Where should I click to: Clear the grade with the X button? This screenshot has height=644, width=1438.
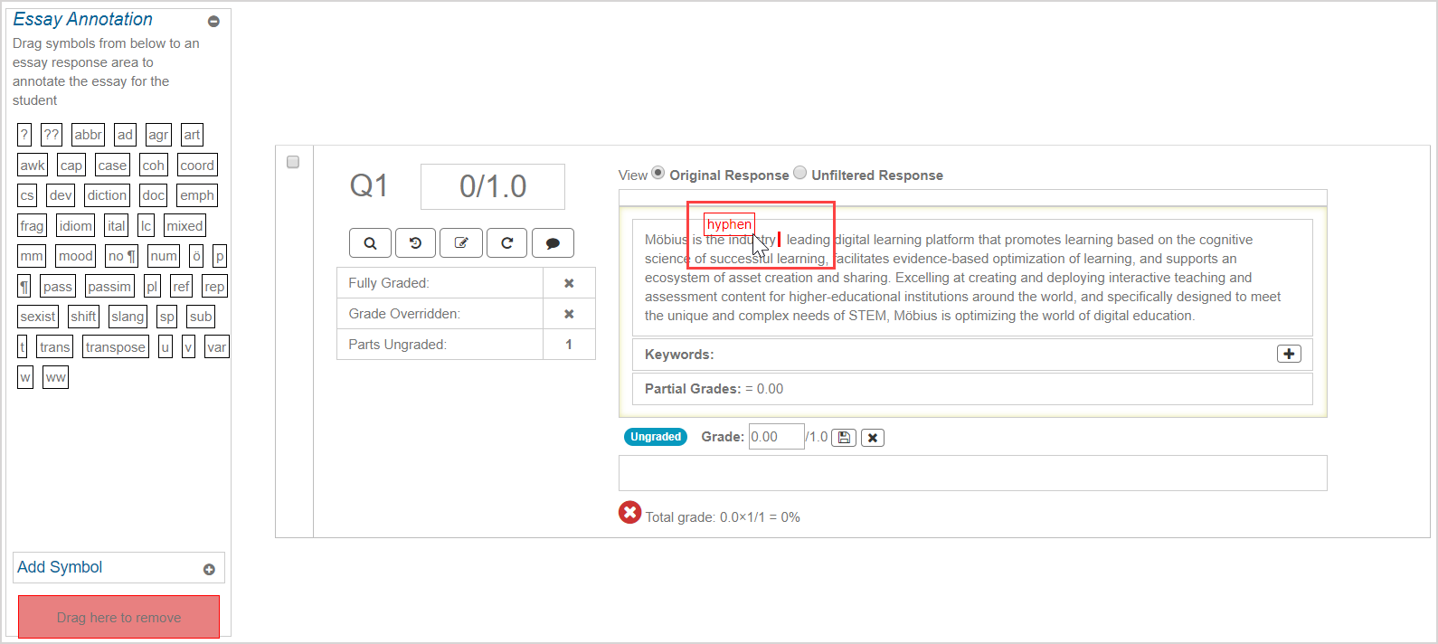click(873, 438)
